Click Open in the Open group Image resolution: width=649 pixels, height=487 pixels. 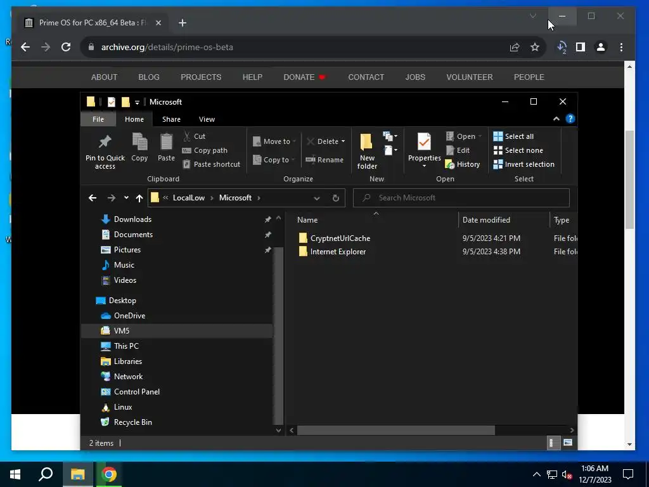click(463, 136)
